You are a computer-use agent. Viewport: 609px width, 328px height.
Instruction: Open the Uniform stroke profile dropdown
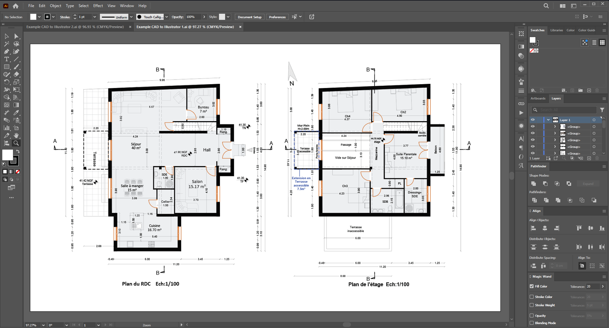131,17
